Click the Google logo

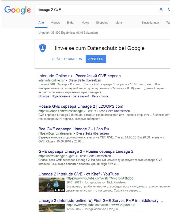[x=18, y=10]
